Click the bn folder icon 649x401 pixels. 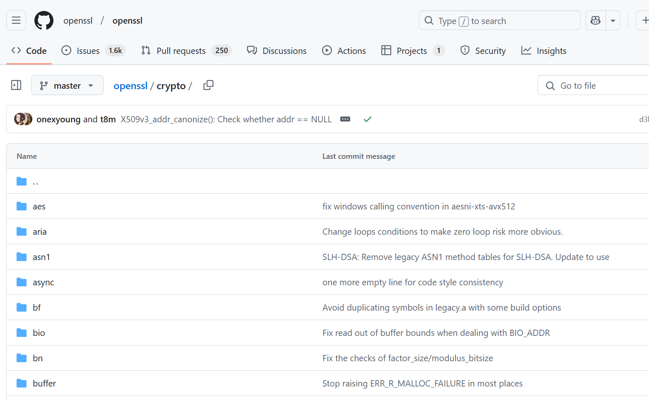point(22,358)
